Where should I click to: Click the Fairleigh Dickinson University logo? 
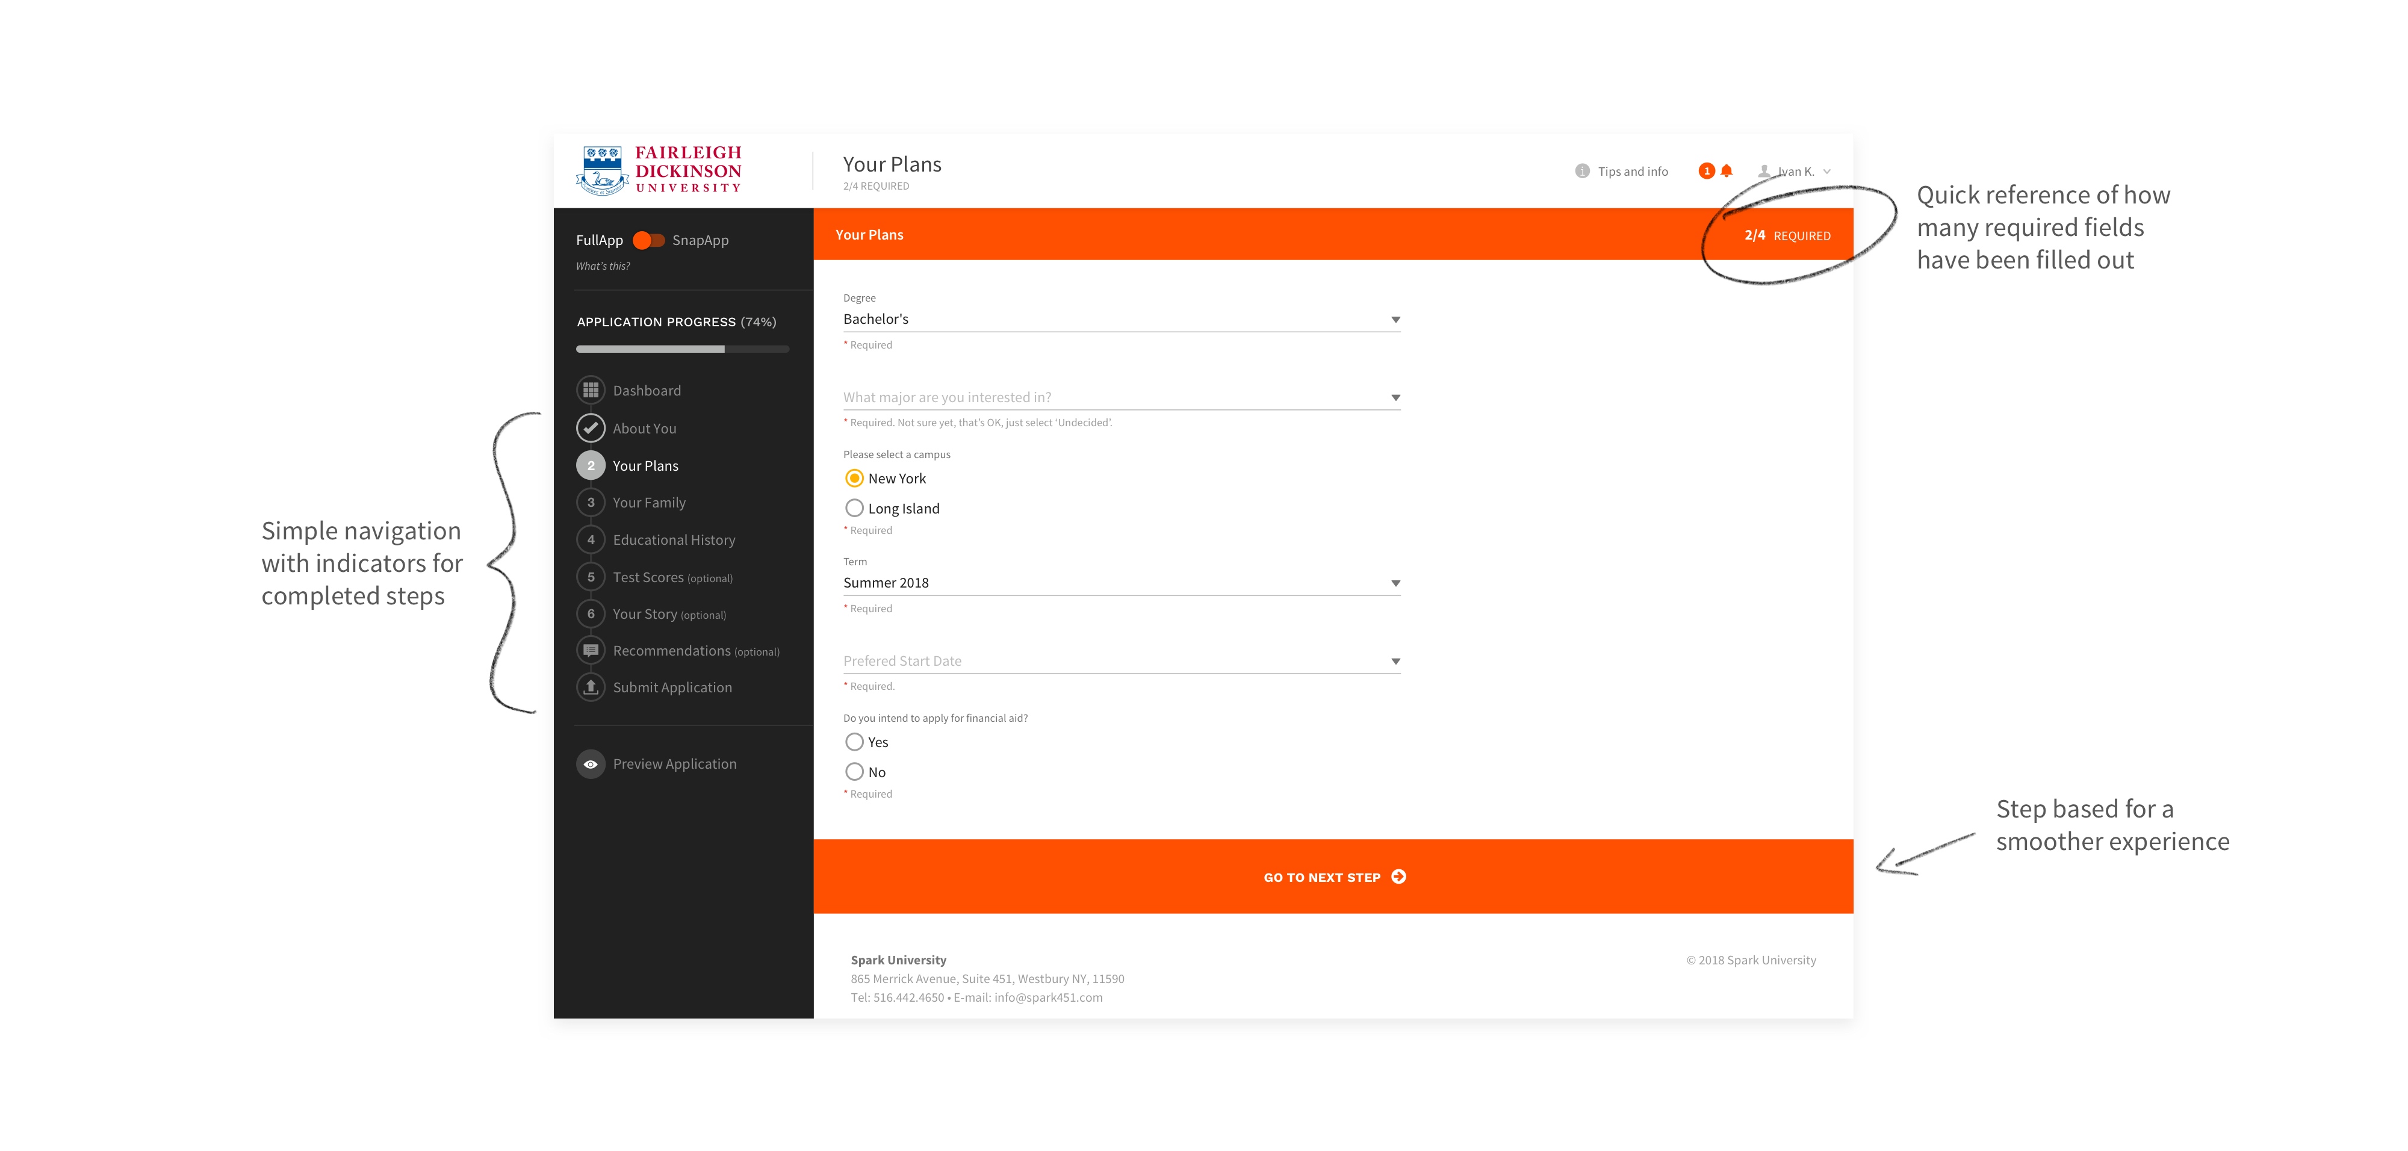659,170
